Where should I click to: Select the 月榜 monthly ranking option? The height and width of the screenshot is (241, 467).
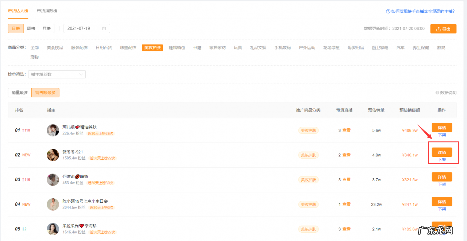pos(46,28)
